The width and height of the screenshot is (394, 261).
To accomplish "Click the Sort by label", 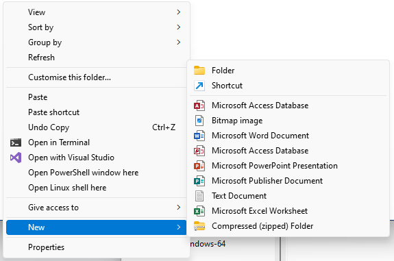I will pyautogui.click(x=40, y=27).
